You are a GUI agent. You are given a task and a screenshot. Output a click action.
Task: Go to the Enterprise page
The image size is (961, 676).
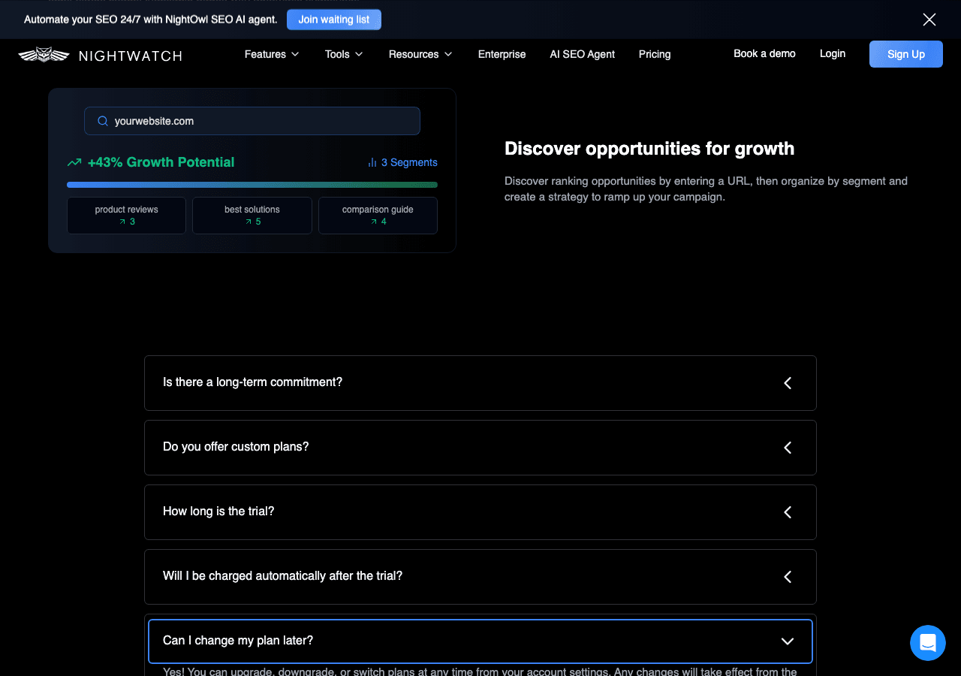pyautogui.click(x=502, y=54)
